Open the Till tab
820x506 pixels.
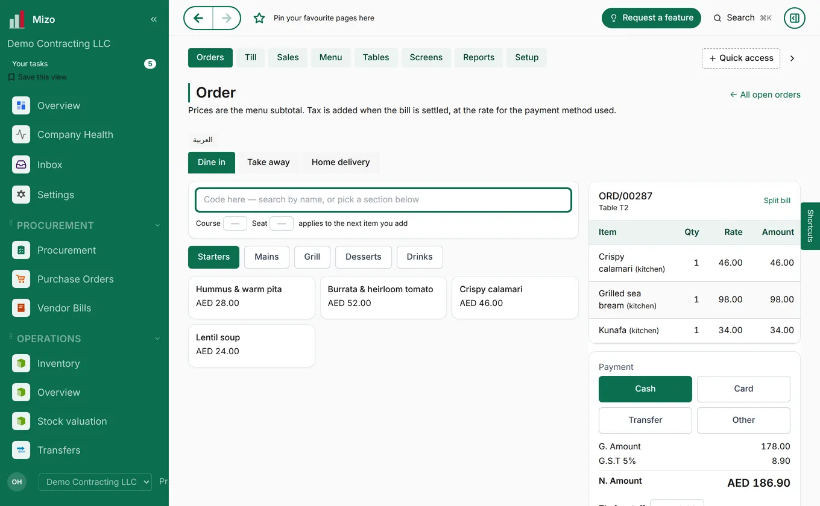251,58
